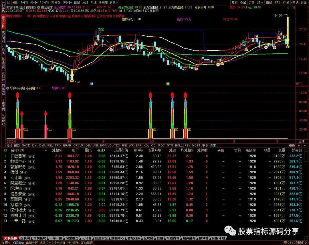Viewport: 309px width, 245px height.
Task: Select the 回购计划 bottom tab
Action: [x=218, y=238]
